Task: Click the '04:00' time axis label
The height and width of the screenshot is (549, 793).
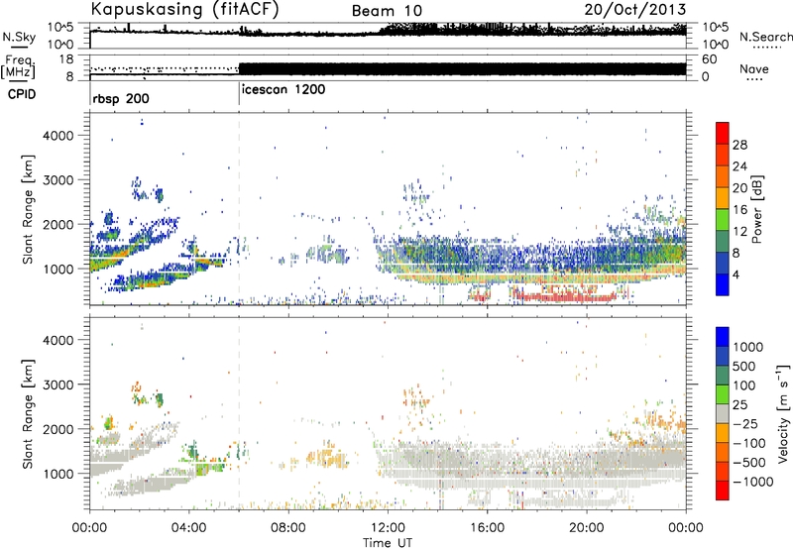Action: pyautogui.click(x=188, y=528)
